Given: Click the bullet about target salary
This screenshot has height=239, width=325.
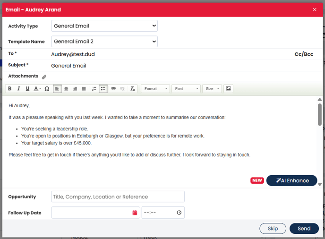Looking at the screenshot, I should pos(56,143).
